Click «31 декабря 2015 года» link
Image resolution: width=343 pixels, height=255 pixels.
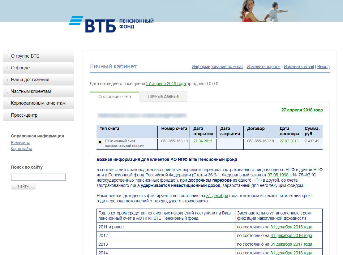coord(291,227)
